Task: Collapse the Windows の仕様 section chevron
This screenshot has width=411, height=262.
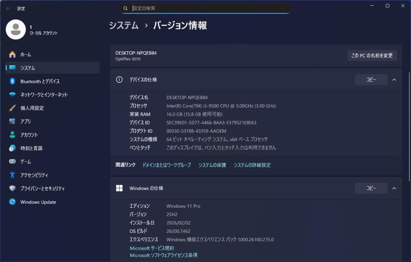Action: 394,188
